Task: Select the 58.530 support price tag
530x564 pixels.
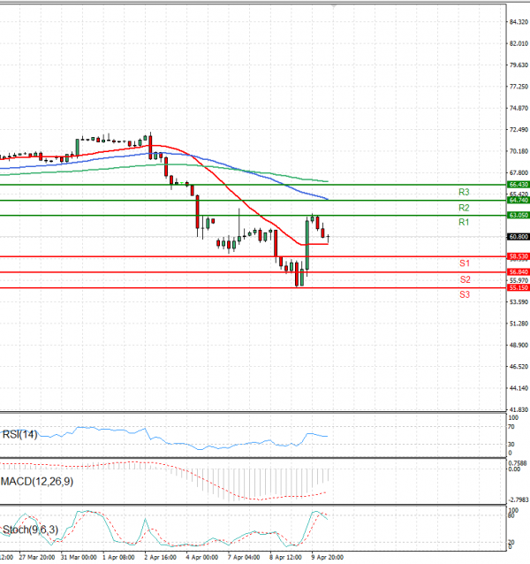Action: pyautogui.click(x=519, y=256)
